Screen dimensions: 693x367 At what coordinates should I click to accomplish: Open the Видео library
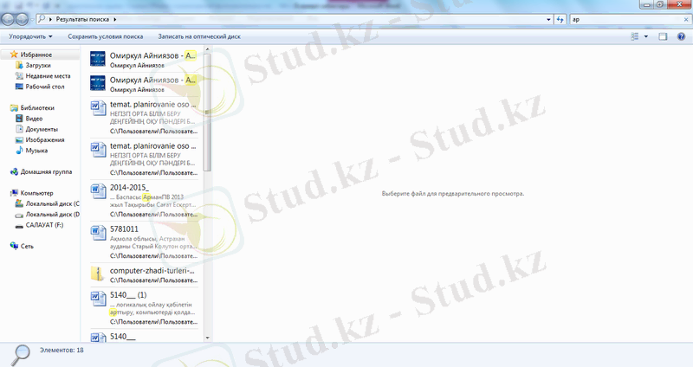click(x=34, y=118)
